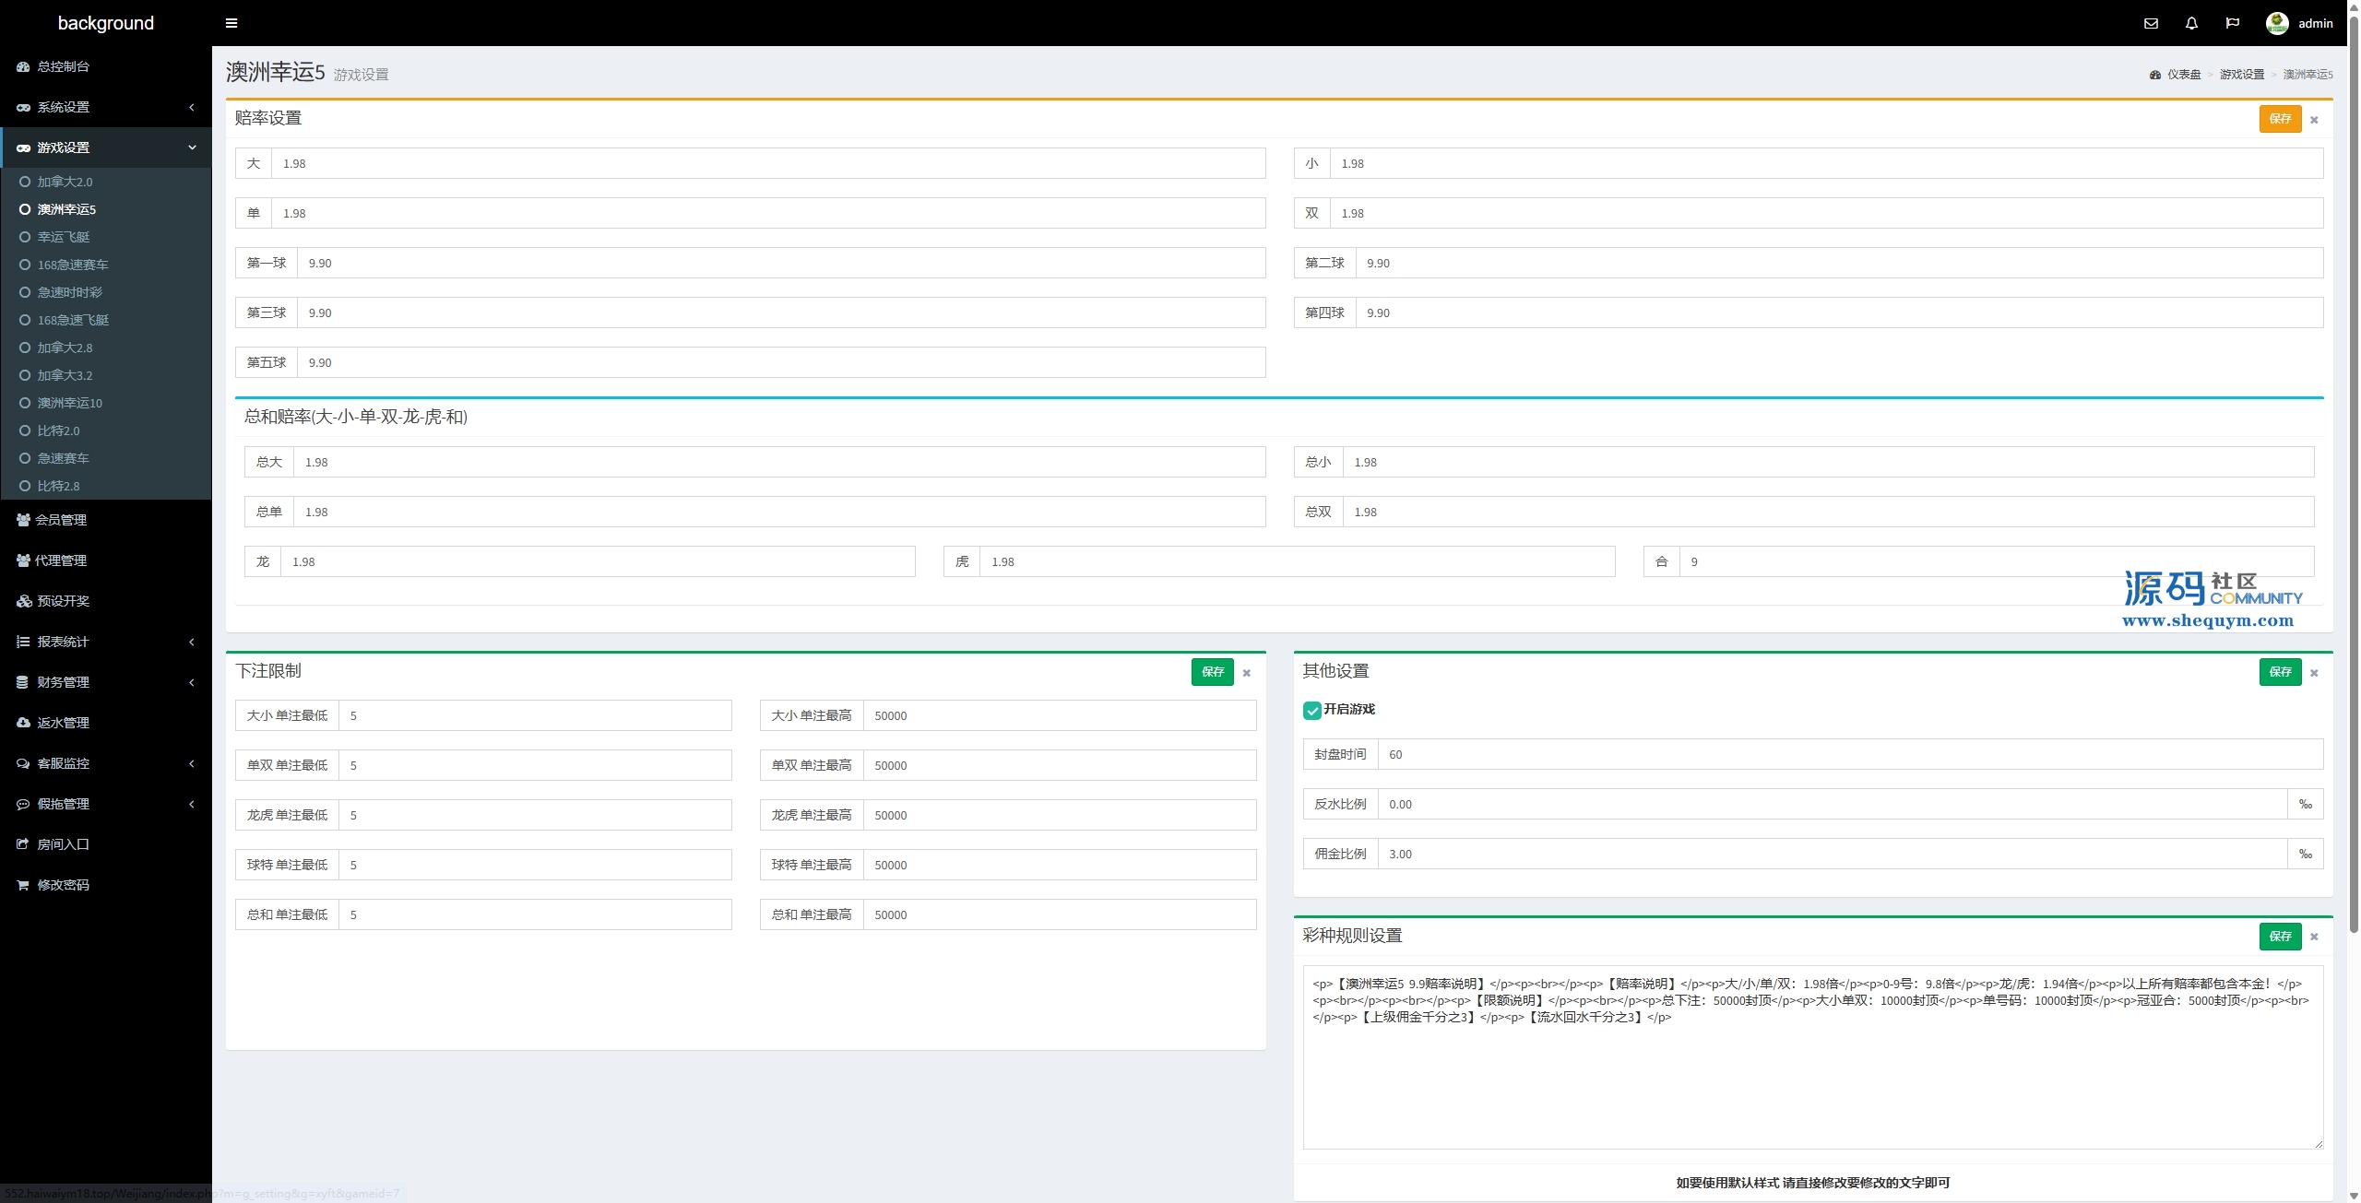
Task: Click orange 保存 button in 赔率设置
Action: 2279,119
